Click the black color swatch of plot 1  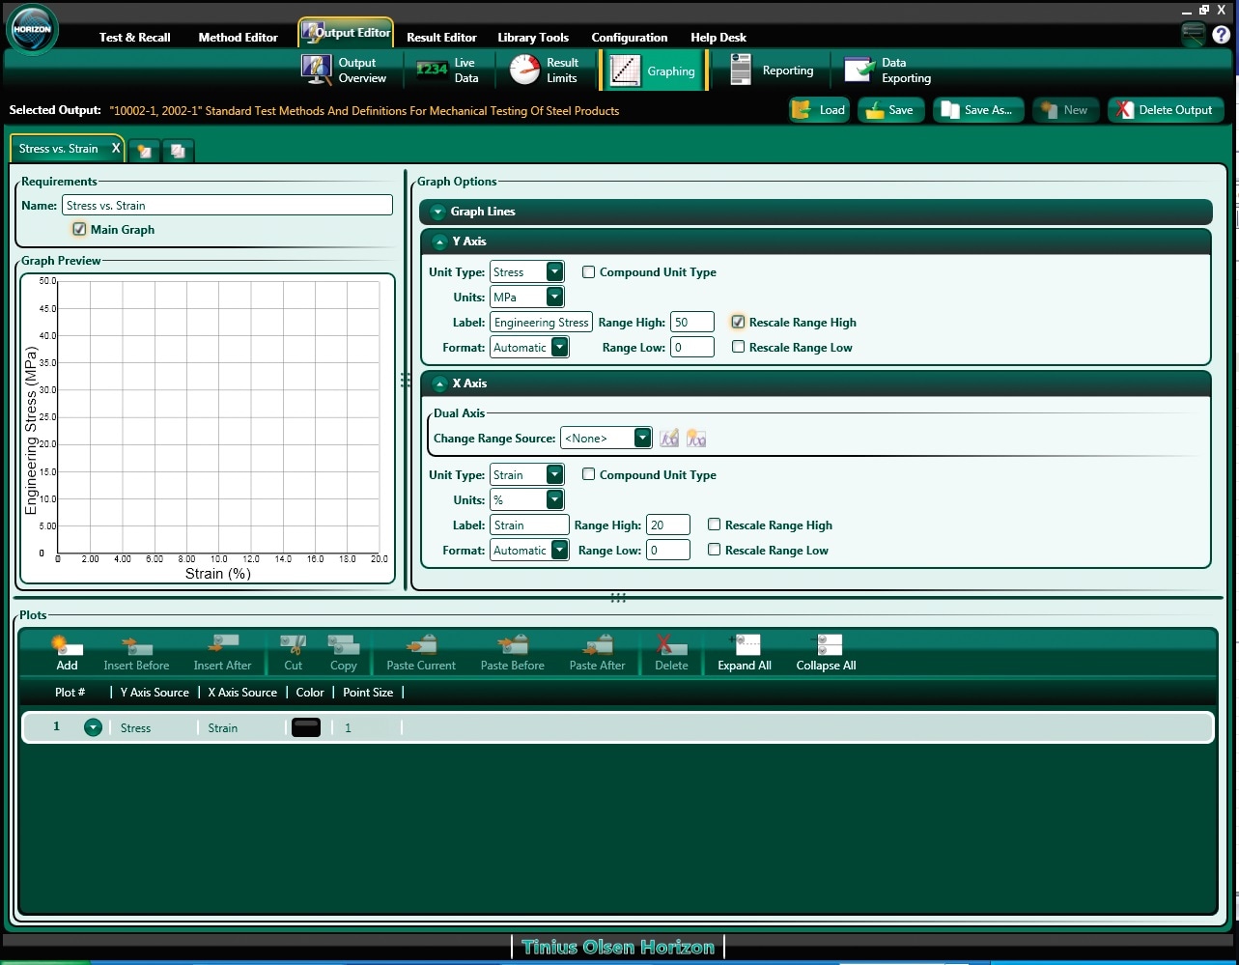[x=305, y=728]
